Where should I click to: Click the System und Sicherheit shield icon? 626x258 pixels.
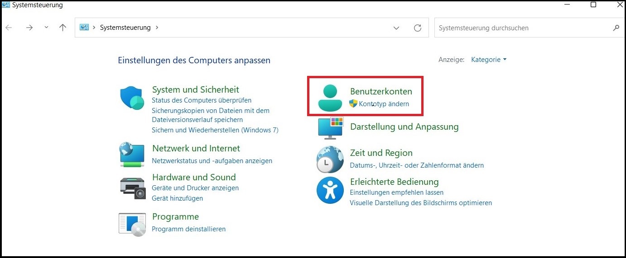coord(133,98)
